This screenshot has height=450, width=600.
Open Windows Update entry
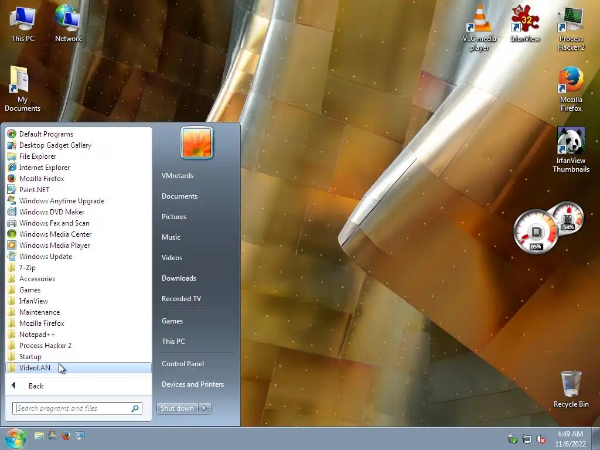point(79,257)
